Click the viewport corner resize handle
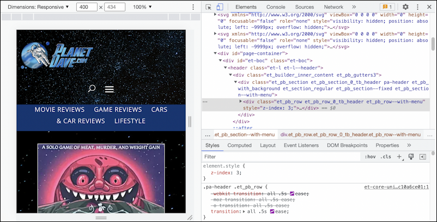The image size is (437, 222). click(x=190, y=217)
